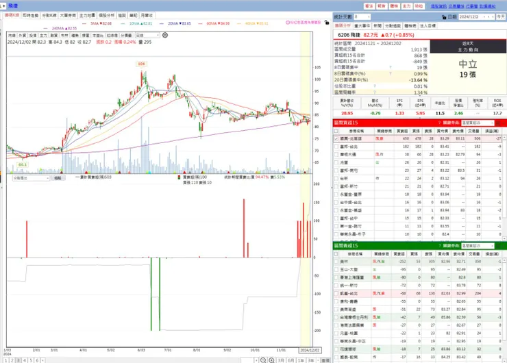Go to page 4 at bottom left
The width and height of the screenshot is (507, 363).
25,360
